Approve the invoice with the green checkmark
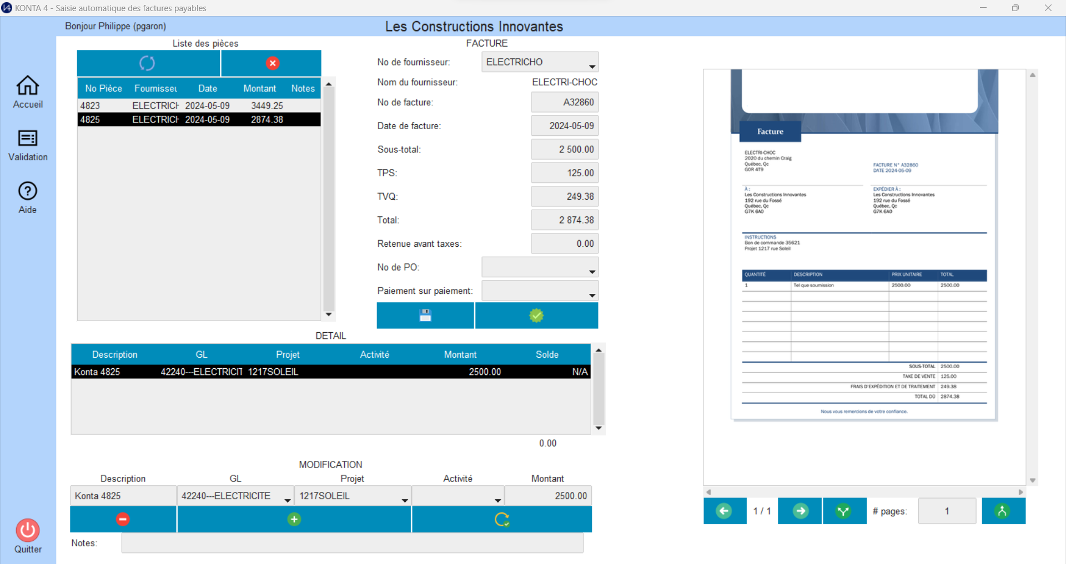 (x=536, y=316)
